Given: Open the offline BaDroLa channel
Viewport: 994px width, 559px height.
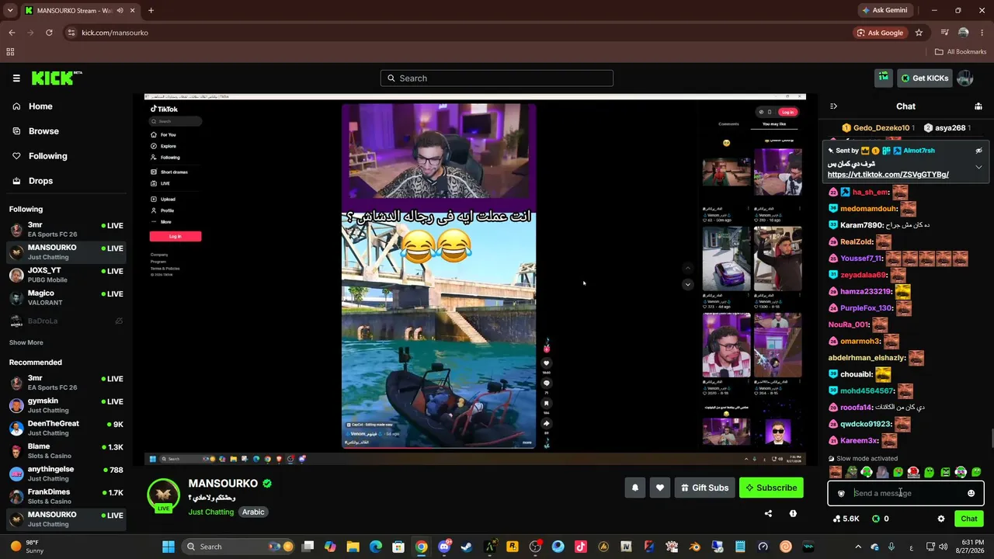Looking at the screenshot, I should tap(66, 321).
